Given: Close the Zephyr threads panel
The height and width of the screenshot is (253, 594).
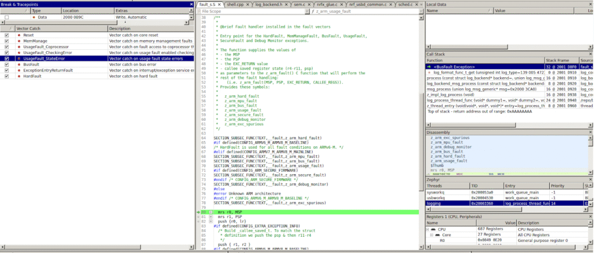Looking at the screenshot, I should click(x=591, y=179).
